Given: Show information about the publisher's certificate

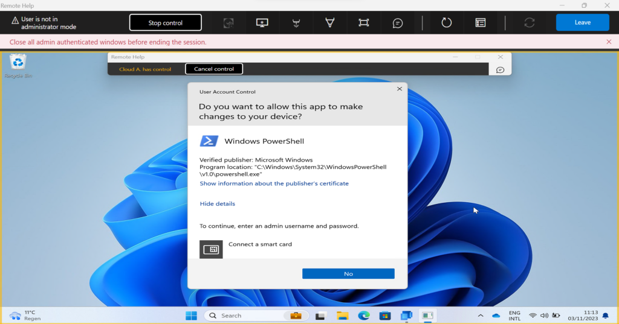Looking at the screenshot, I should tap(274, 183).
